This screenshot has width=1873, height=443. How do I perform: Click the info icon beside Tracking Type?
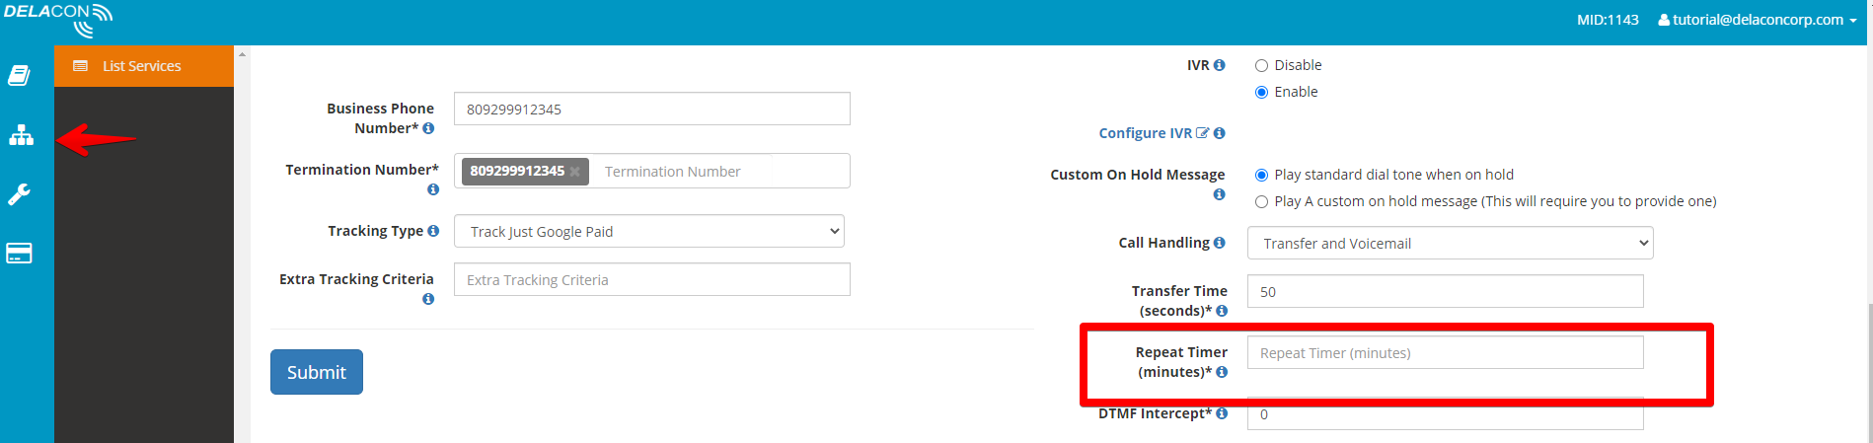click(433, 231)
